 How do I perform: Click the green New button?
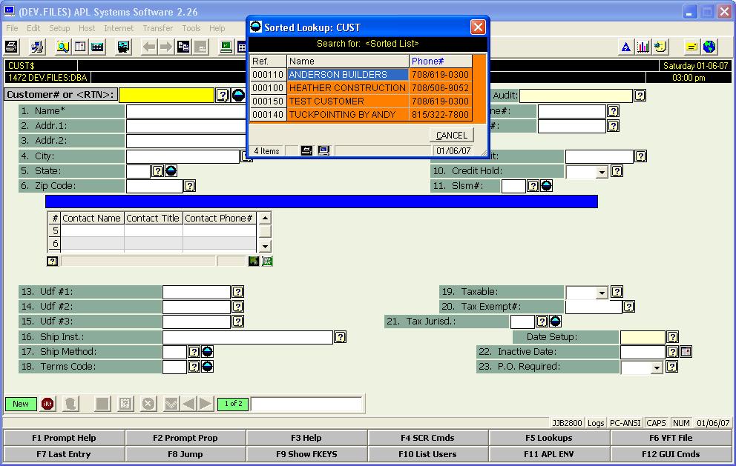(x=21, y=404)
